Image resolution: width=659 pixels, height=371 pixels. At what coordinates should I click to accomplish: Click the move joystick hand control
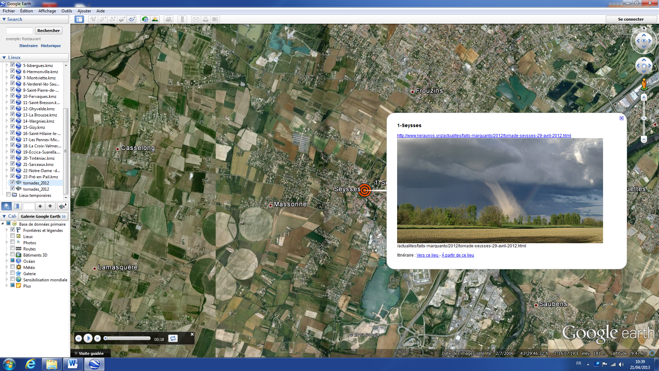[644, 66]
